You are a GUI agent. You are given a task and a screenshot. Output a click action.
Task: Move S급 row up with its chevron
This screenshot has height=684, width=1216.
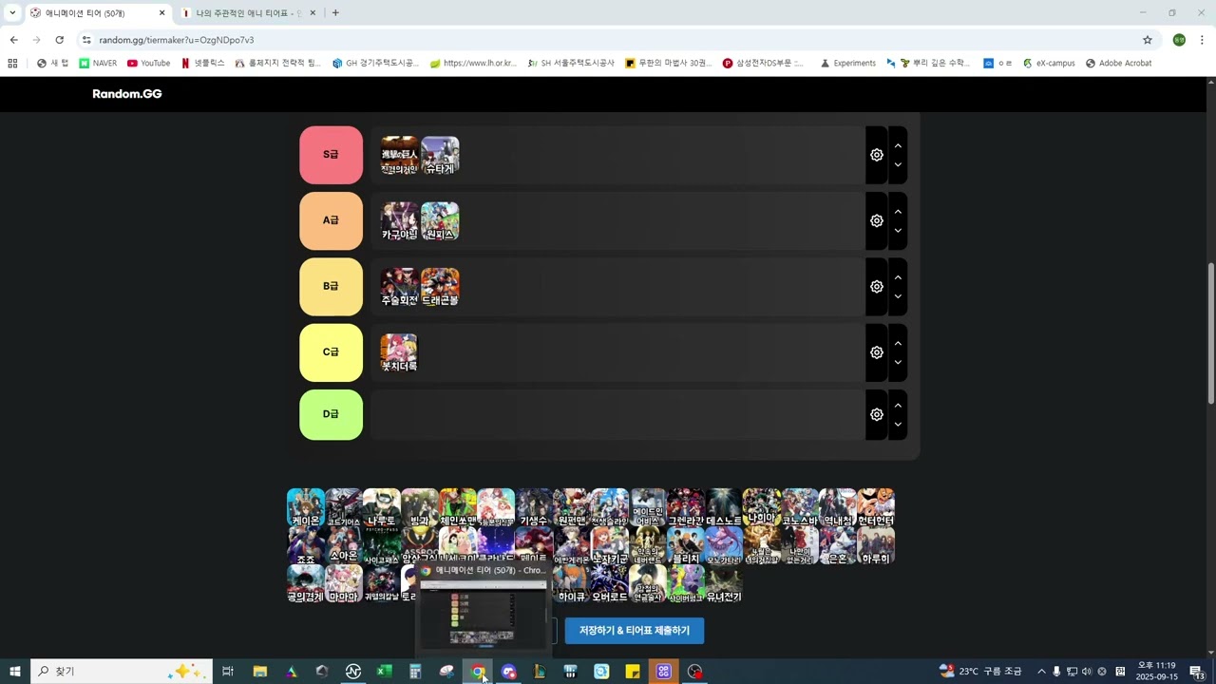898,145
